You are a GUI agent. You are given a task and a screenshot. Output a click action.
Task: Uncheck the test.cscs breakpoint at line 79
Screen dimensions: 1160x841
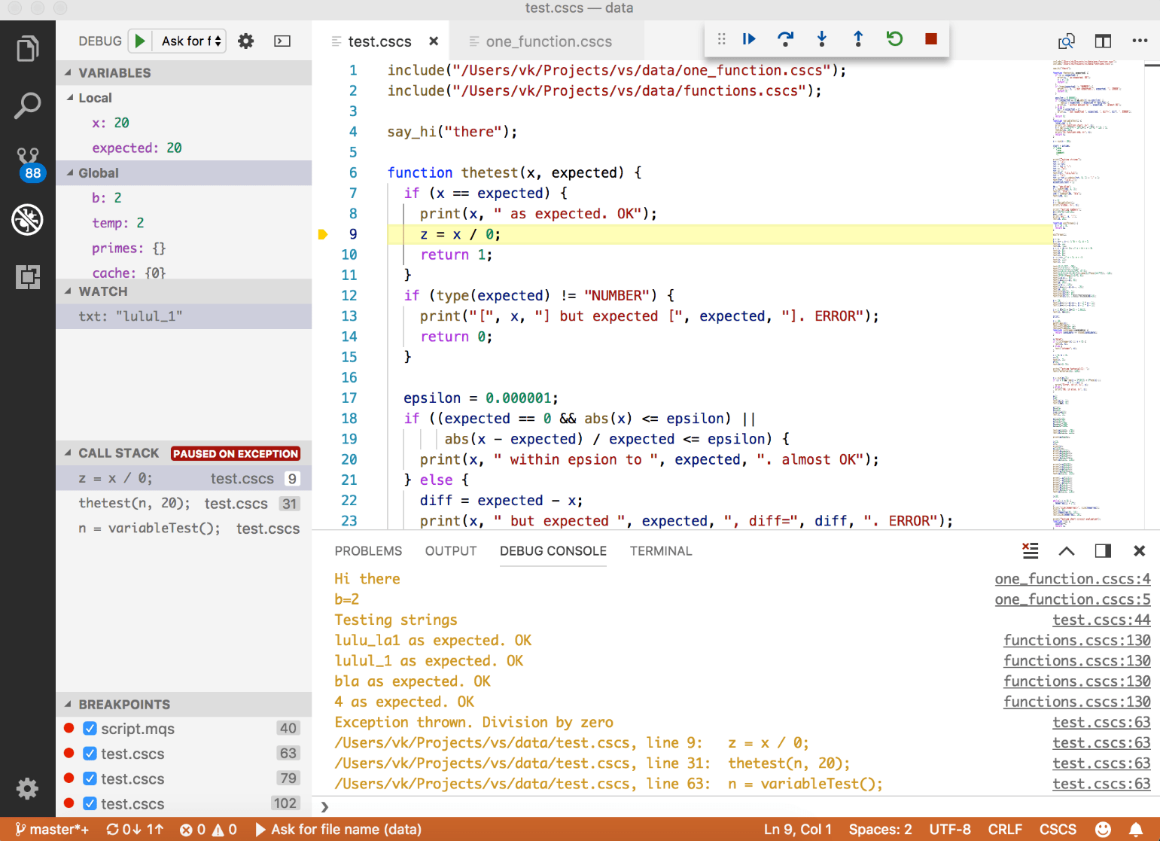[x=90, y=779]
